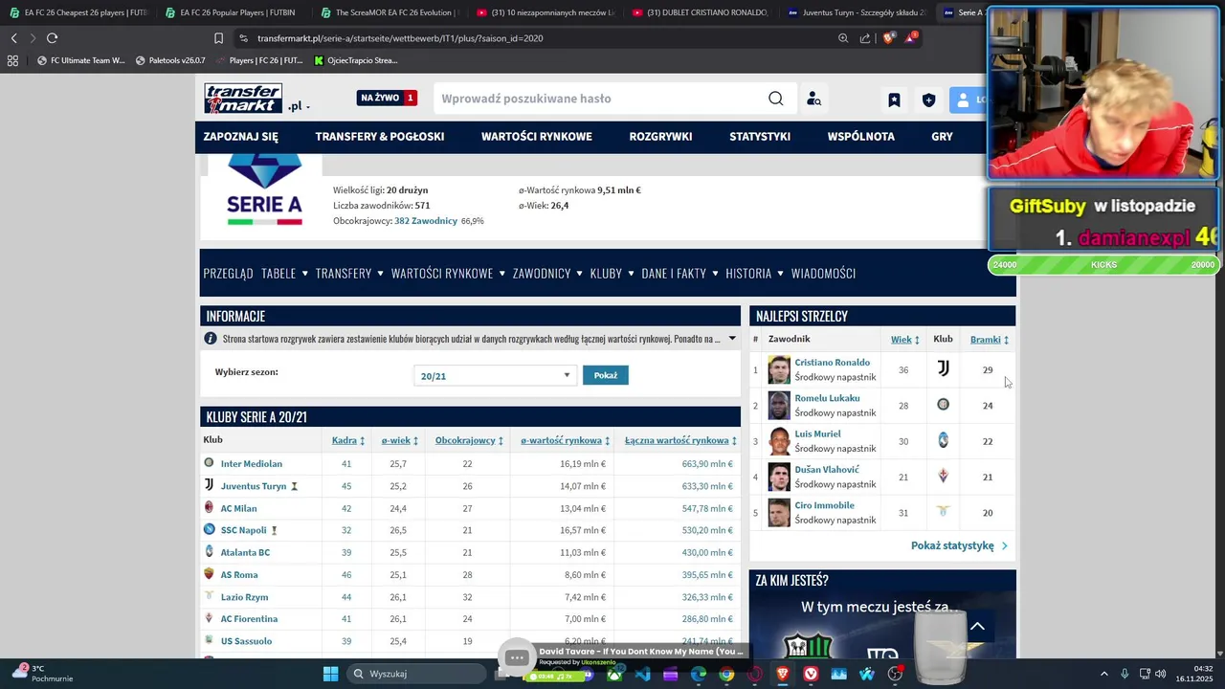This screenshot has width=1225, height=689.
Task: Open AS Roma club link
Action: tap(239, 575)
